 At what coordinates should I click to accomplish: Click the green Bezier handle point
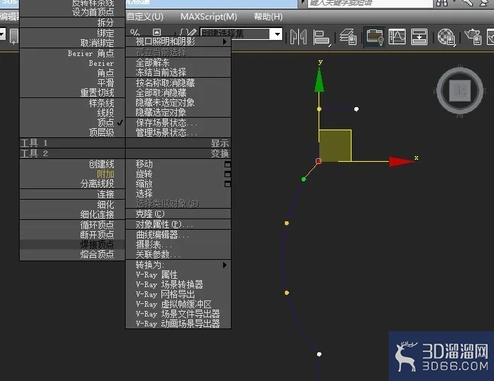[x=304, y=179]
